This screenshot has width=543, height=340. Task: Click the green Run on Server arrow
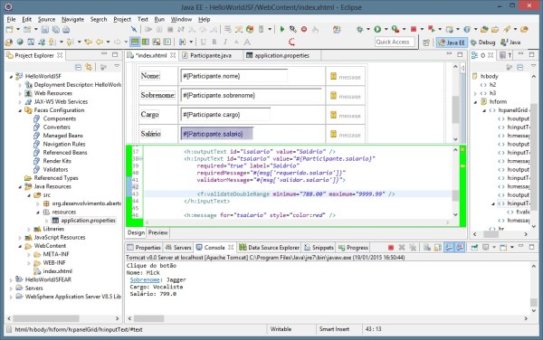(x=282, y=30)
